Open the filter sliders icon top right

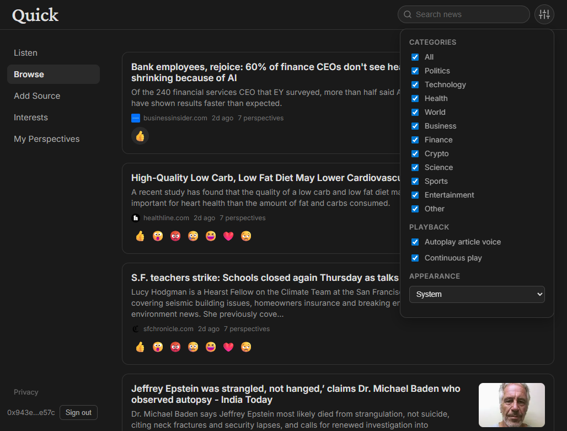pyautogui.click(x=544, y=14)
